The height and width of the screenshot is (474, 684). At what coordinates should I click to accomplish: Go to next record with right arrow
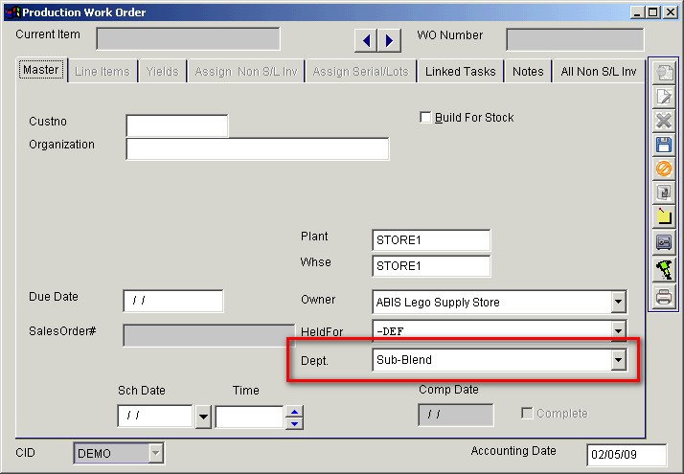click(x=389, y=40)
